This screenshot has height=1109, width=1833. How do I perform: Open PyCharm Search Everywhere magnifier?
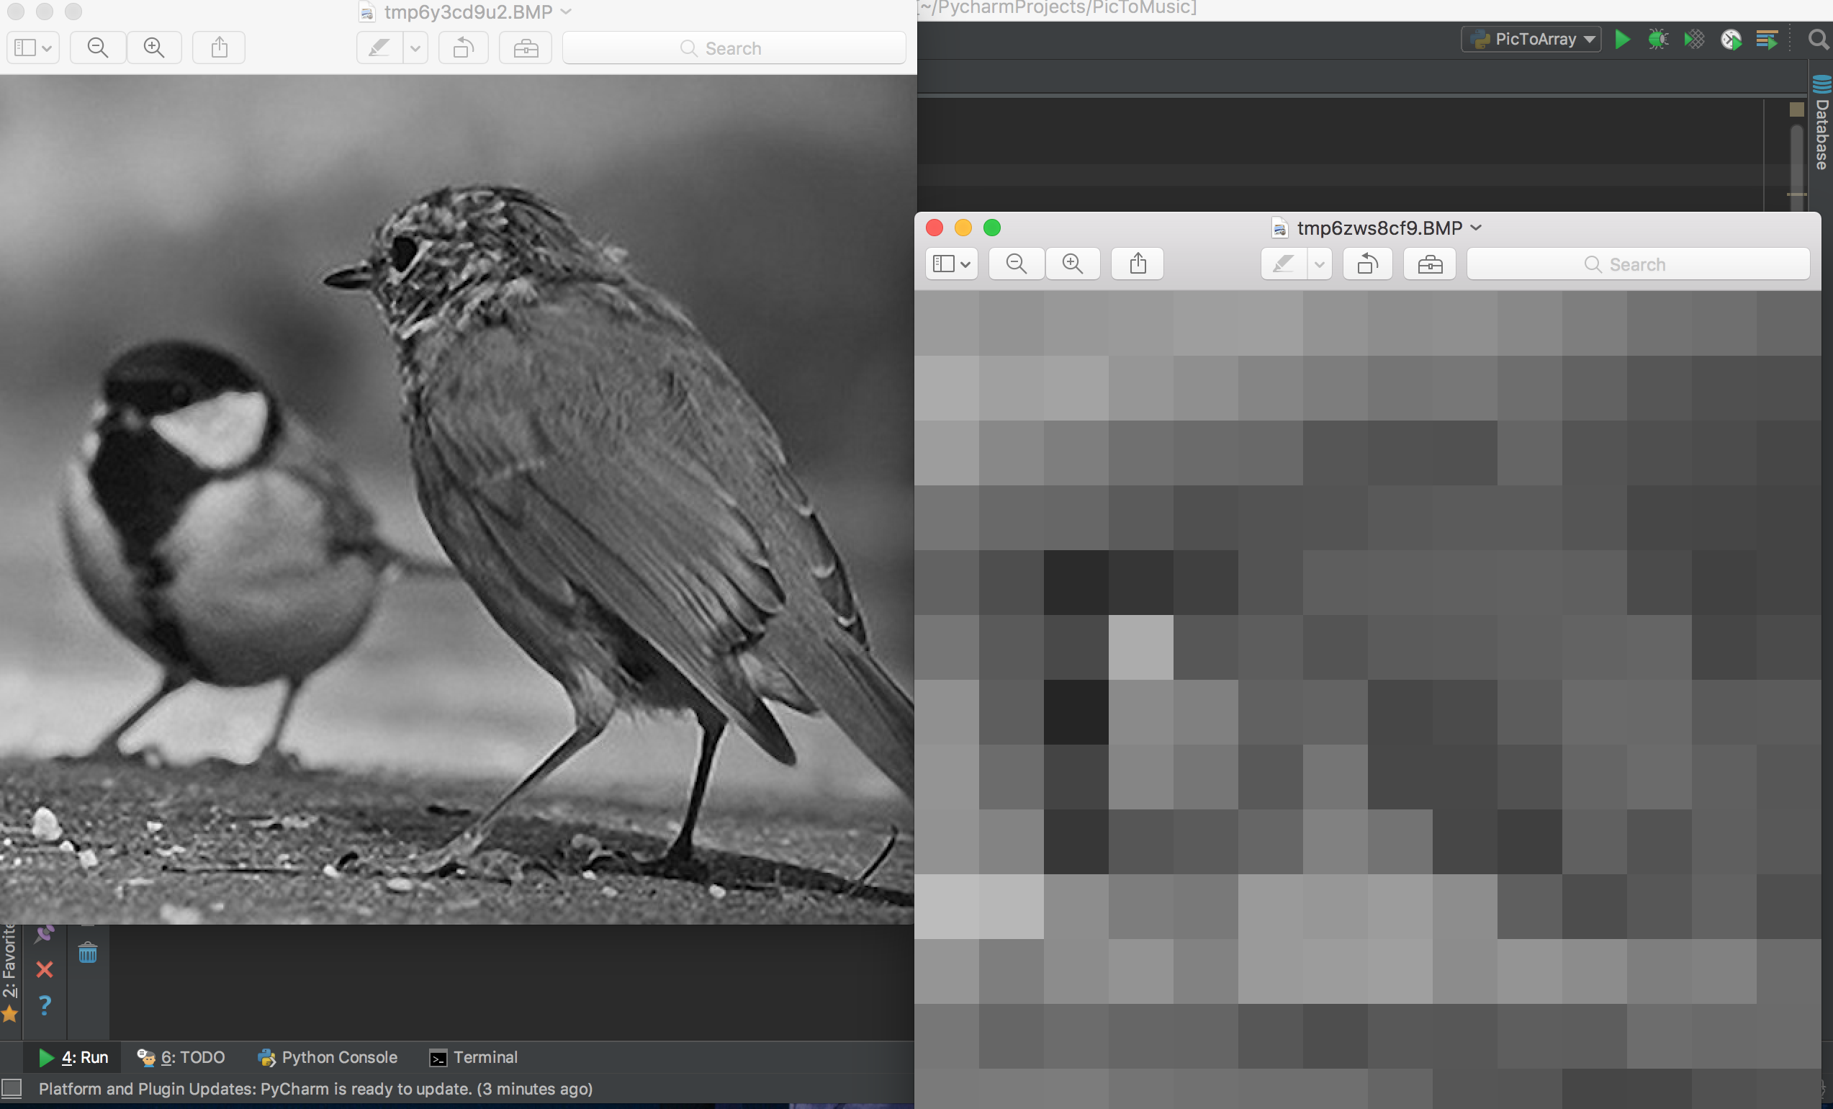tap(1818, 40)
